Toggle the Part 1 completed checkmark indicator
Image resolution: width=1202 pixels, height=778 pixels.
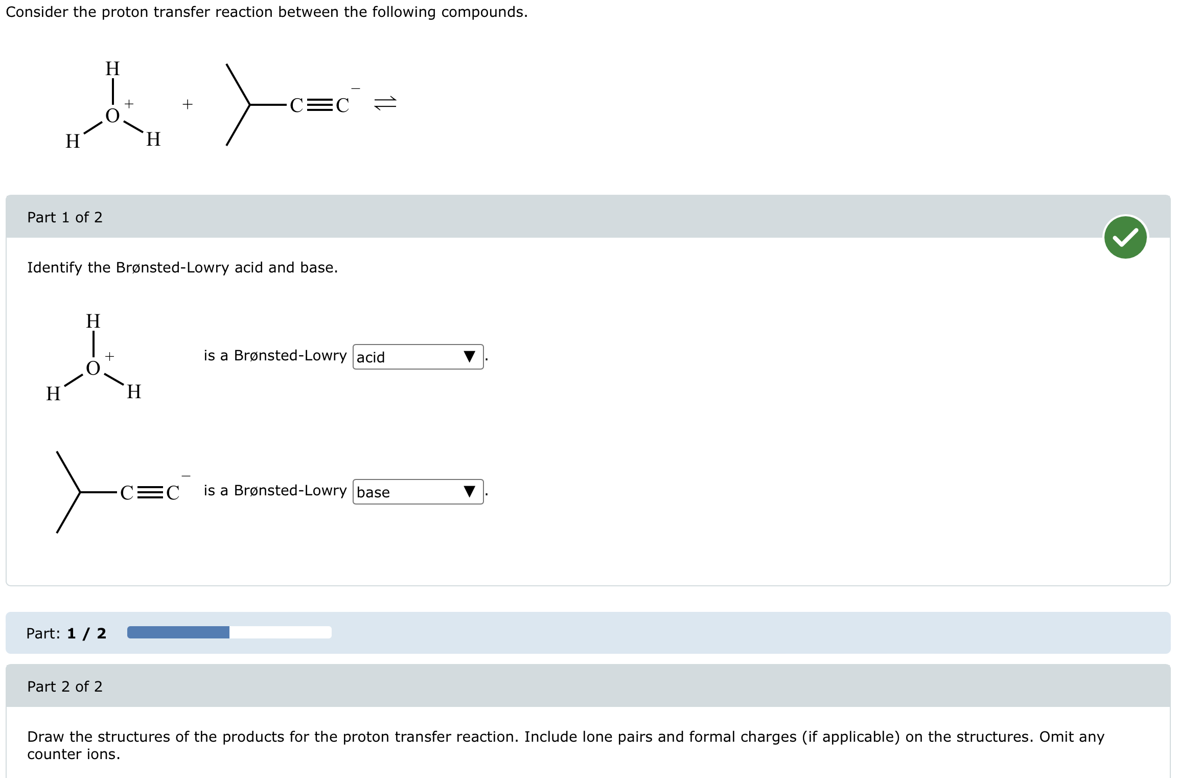1125,236
